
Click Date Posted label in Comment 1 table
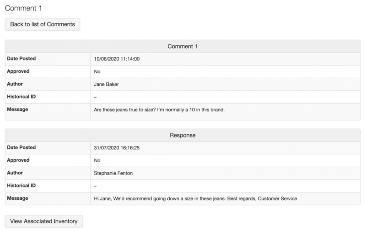[x=22, y=59]
